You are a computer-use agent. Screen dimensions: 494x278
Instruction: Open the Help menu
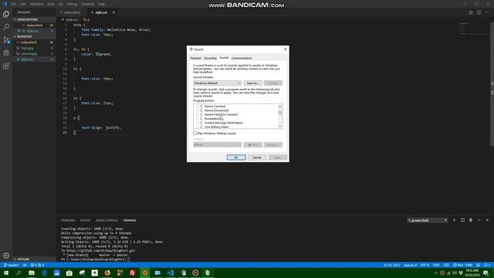pyautogui.click(x=101, y=4)
